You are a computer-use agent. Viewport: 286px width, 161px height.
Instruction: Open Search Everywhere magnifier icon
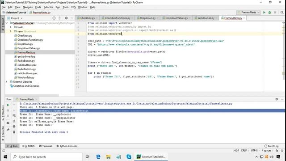pyautogui.click(x=282, y=13)
